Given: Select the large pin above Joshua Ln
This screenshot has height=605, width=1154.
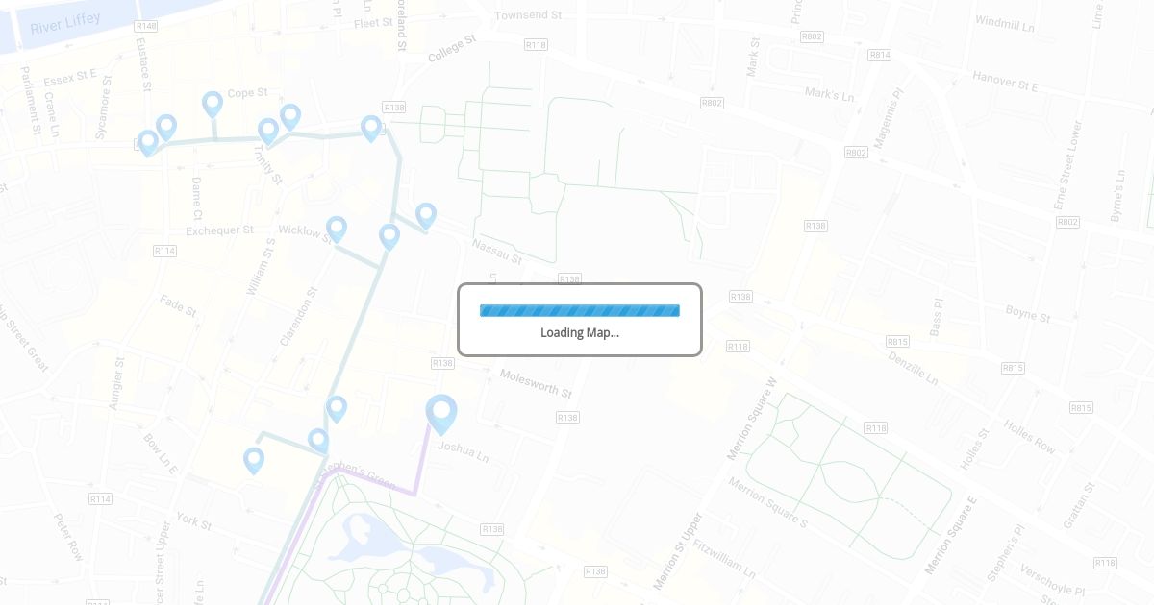Looking at the screenshot, I should pyautogui.click(x=441, y=414).
